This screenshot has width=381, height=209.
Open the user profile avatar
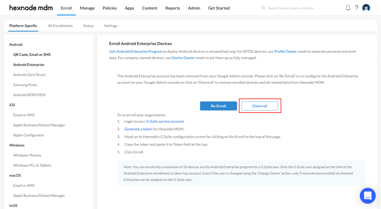click(x=366, y=8)
